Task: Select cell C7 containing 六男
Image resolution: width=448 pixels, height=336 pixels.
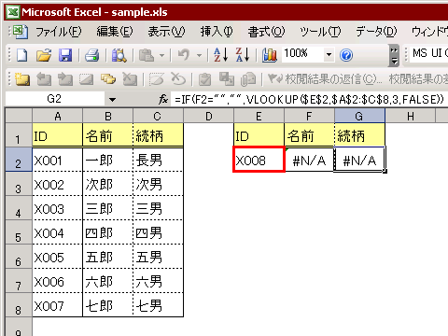Action: click(x=158, y=281)
